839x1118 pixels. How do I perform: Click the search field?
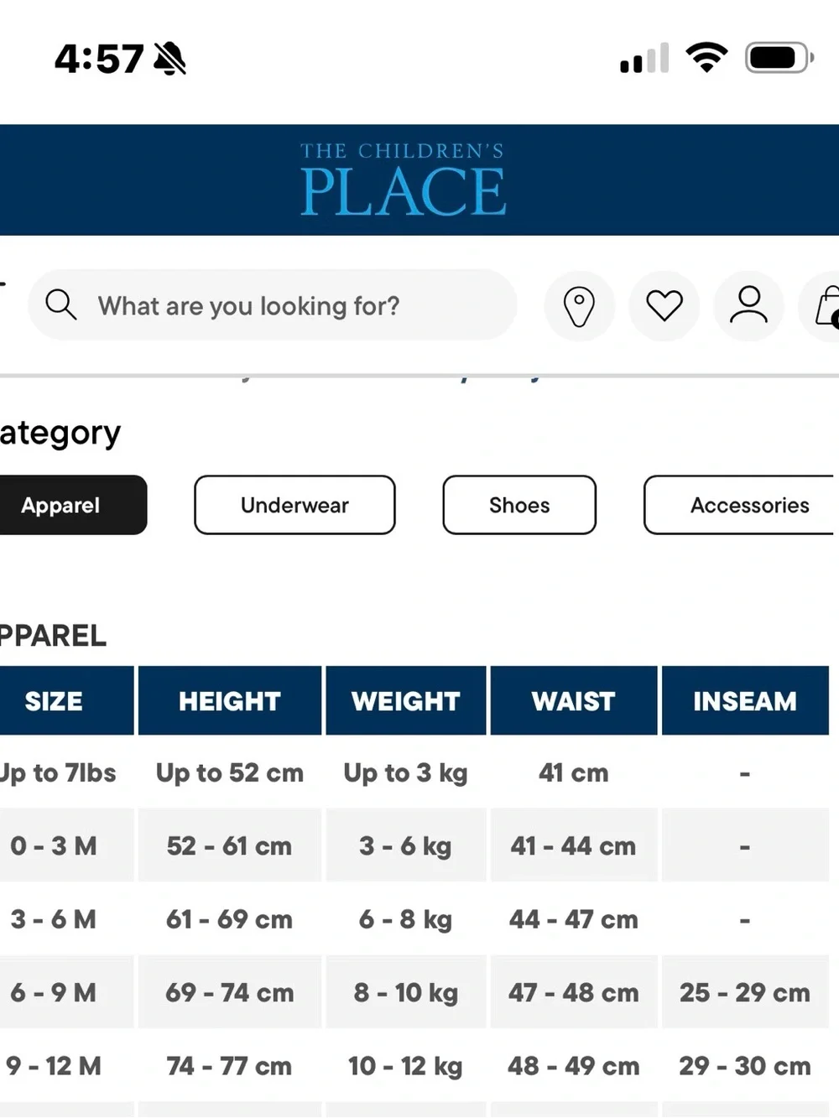(x=273, y=305)
